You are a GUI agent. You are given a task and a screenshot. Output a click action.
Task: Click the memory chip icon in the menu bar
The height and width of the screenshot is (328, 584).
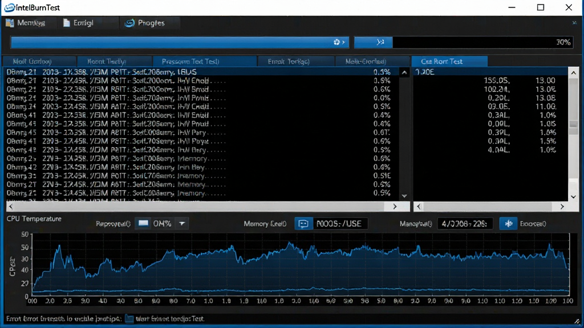point(10,23)
